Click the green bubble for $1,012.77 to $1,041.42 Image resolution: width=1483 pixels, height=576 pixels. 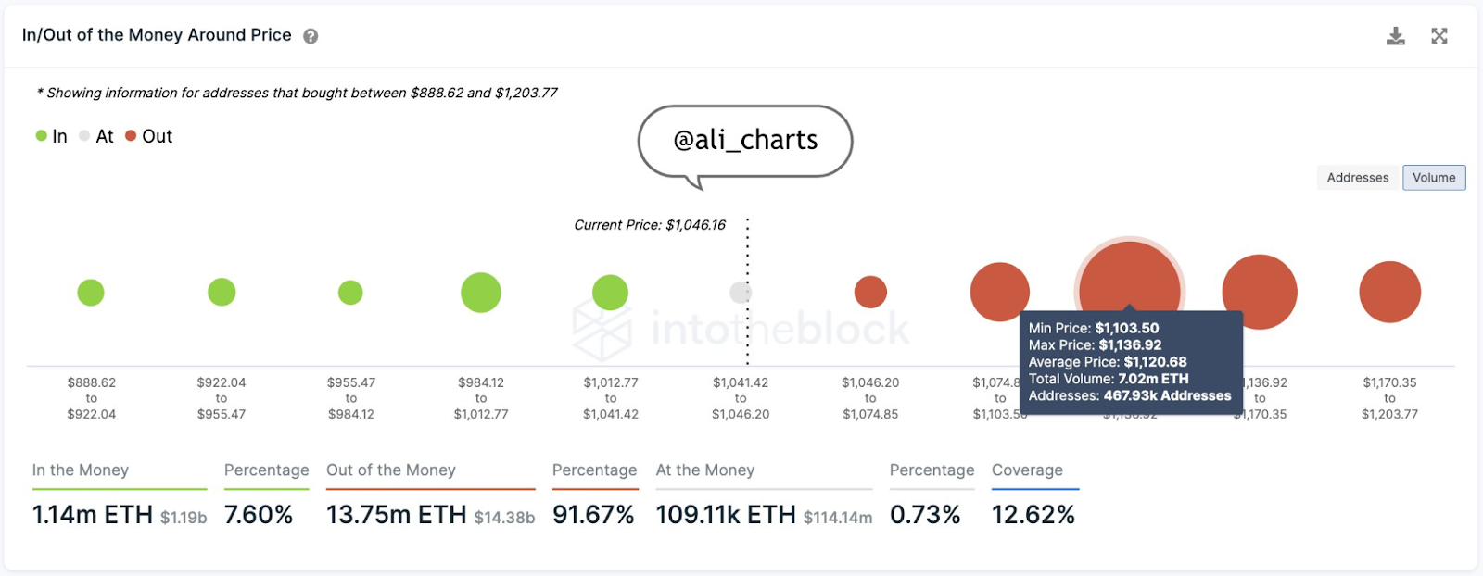point(610,293)
